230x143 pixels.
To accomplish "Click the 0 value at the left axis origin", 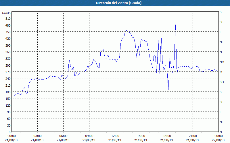I will coord(10,132).
